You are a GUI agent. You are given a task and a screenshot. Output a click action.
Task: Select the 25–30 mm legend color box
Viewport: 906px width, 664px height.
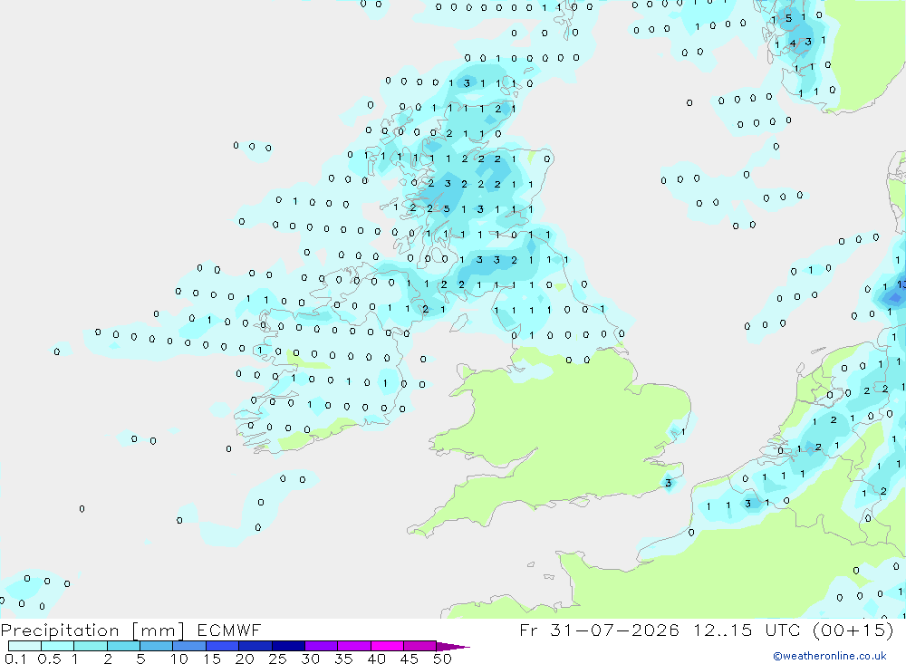pyautogui.click(x=288, y=646)
